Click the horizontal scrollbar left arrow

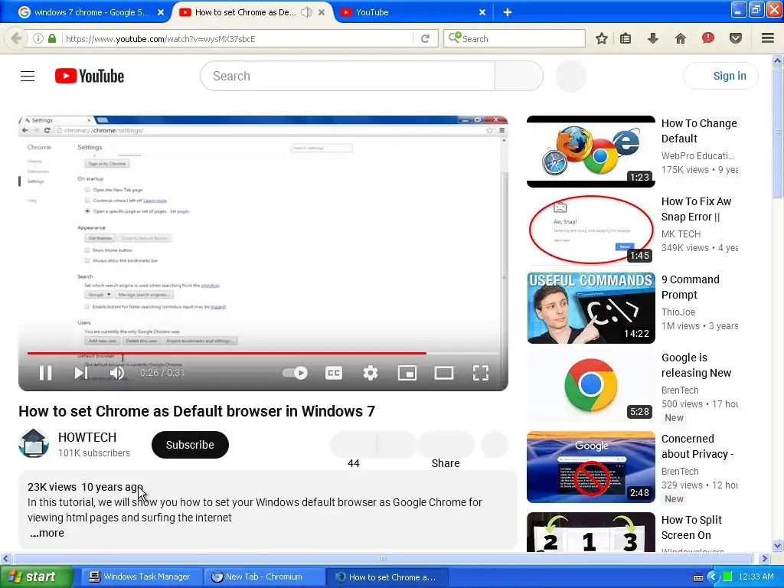pos(5,558)
